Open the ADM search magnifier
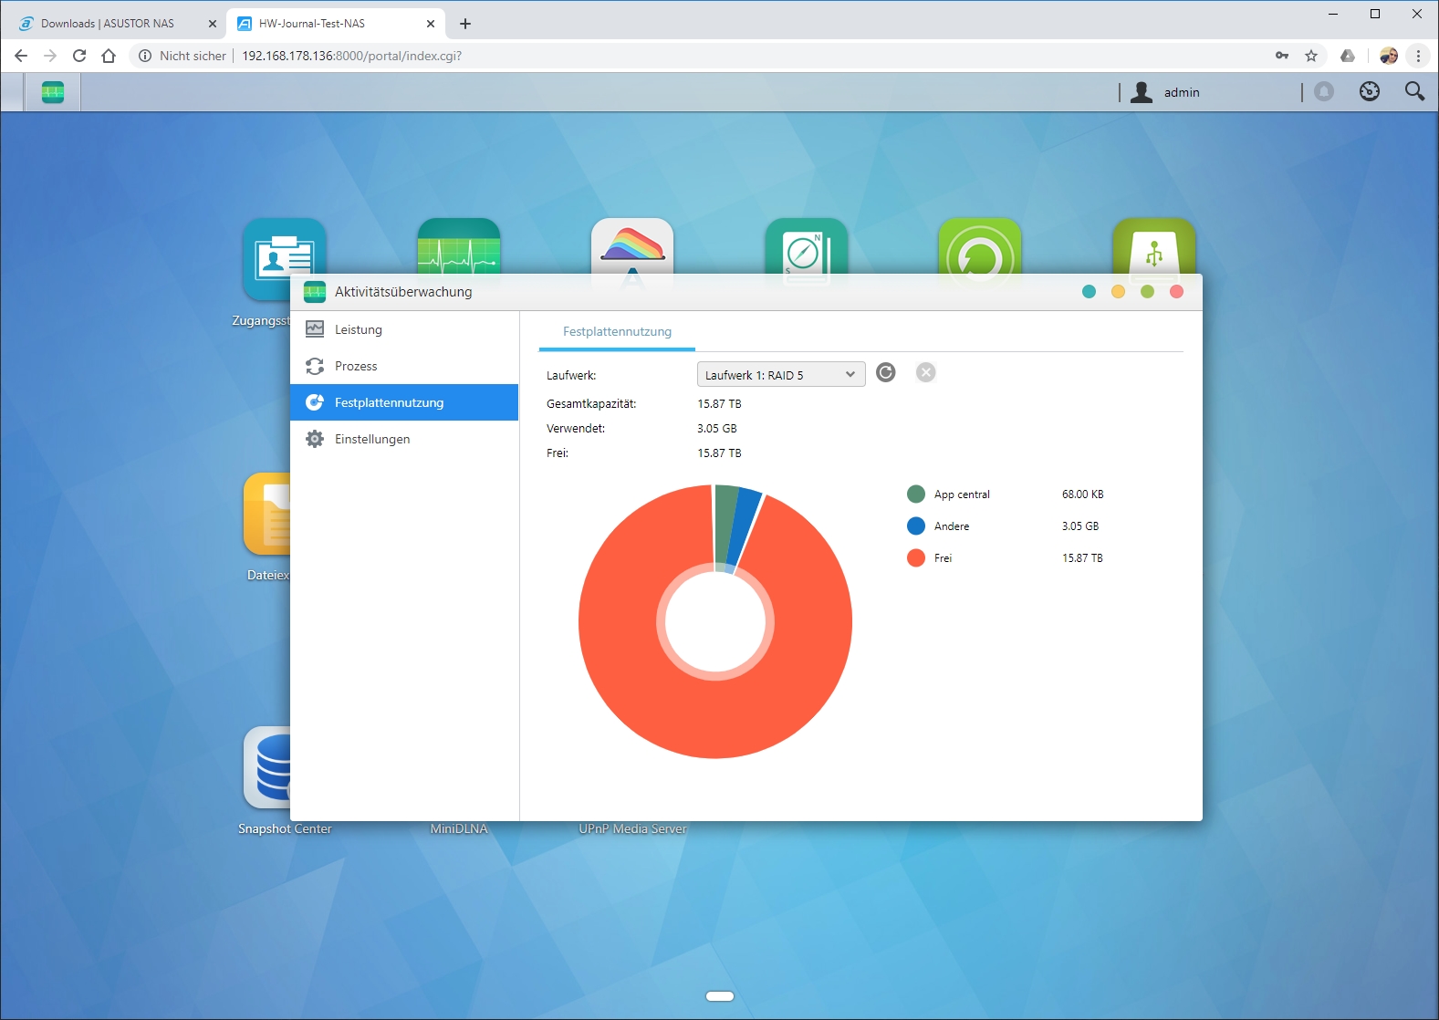This screenshot has width=1439, height=1020. click(1414, 91)
